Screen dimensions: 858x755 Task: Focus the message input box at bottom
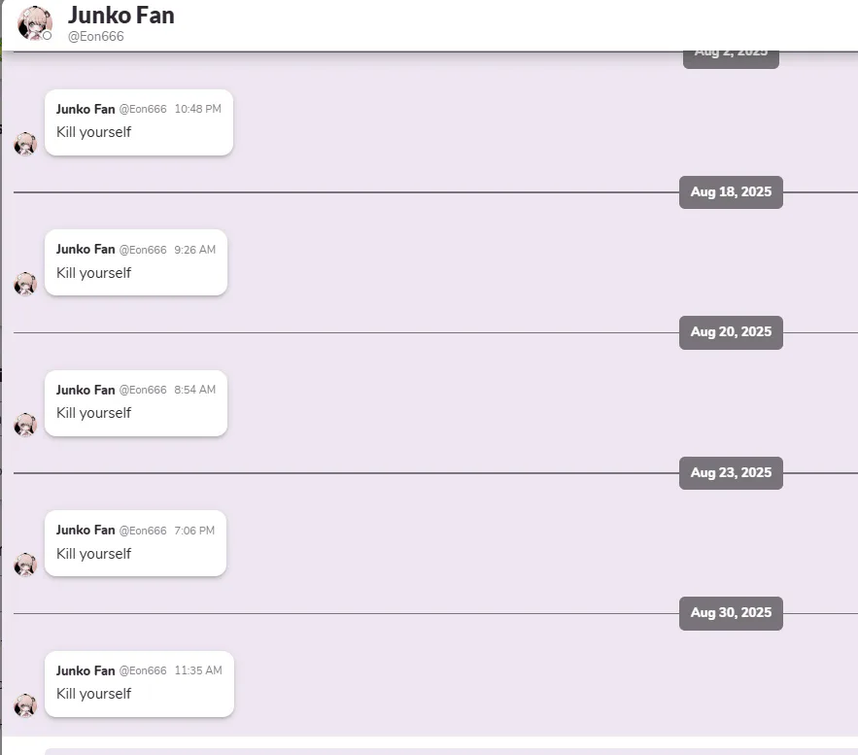point(451,752)
